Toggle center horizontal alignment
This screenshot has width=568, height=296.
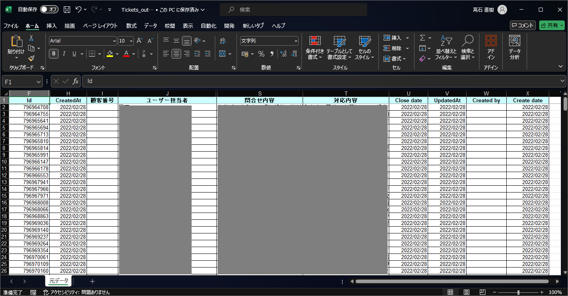tap(176, 54)
